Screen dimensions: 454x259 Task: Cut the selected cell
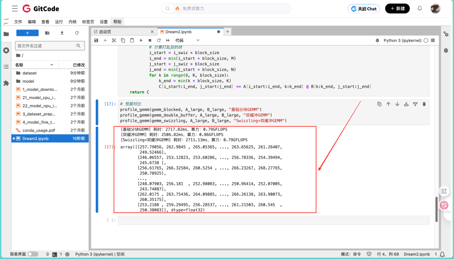114,40
